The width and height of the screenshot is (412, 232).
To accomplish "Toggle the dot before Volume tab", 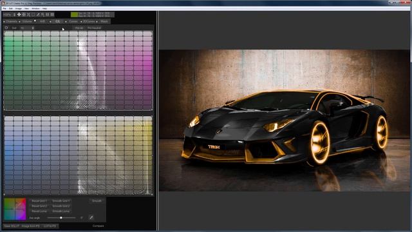I will pyautogui.click(x=19, y=21).
